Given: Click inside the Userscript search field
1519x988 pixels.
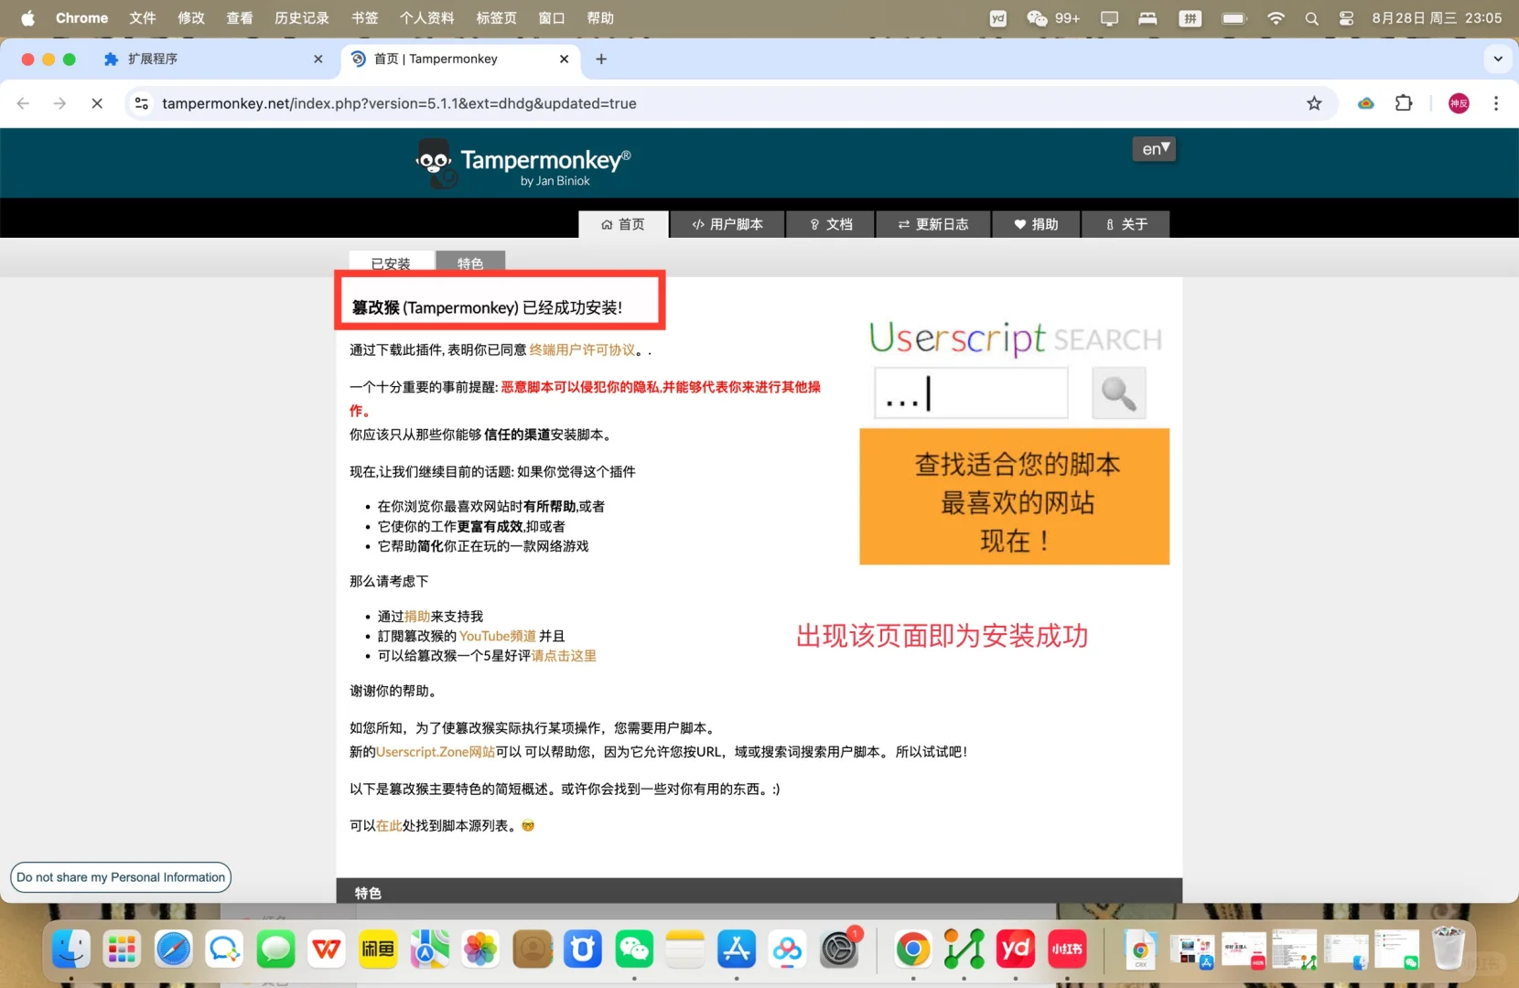Looking at the screenshot, I should (x=970, y=393).
